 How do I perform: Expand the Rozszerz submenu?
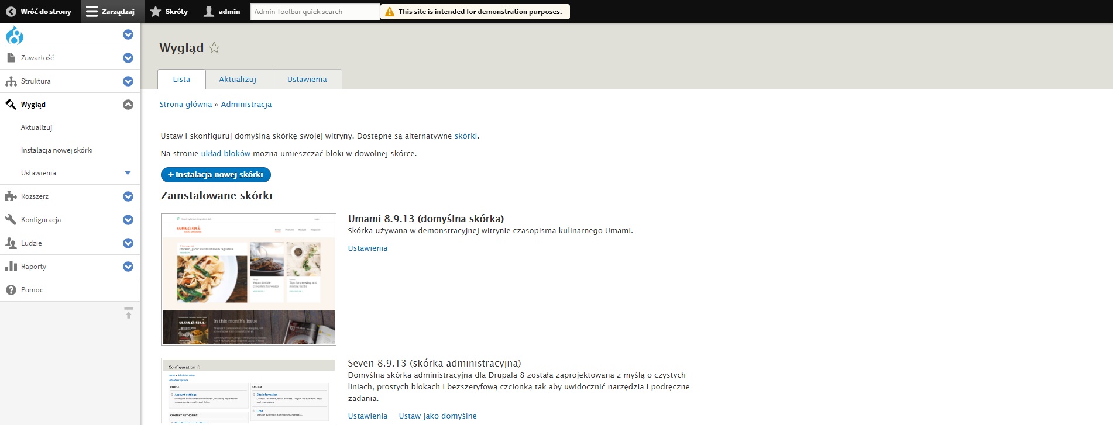coord(128,196)
